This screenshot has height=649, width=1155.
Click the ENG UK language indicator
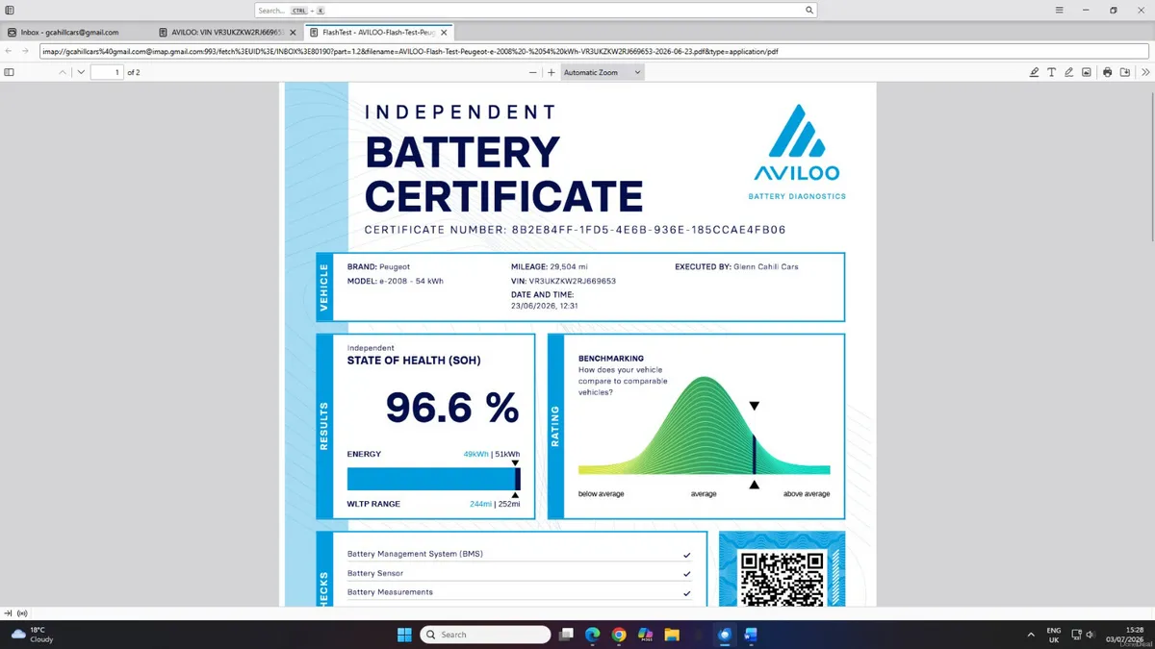click(x=1054, y=635)
